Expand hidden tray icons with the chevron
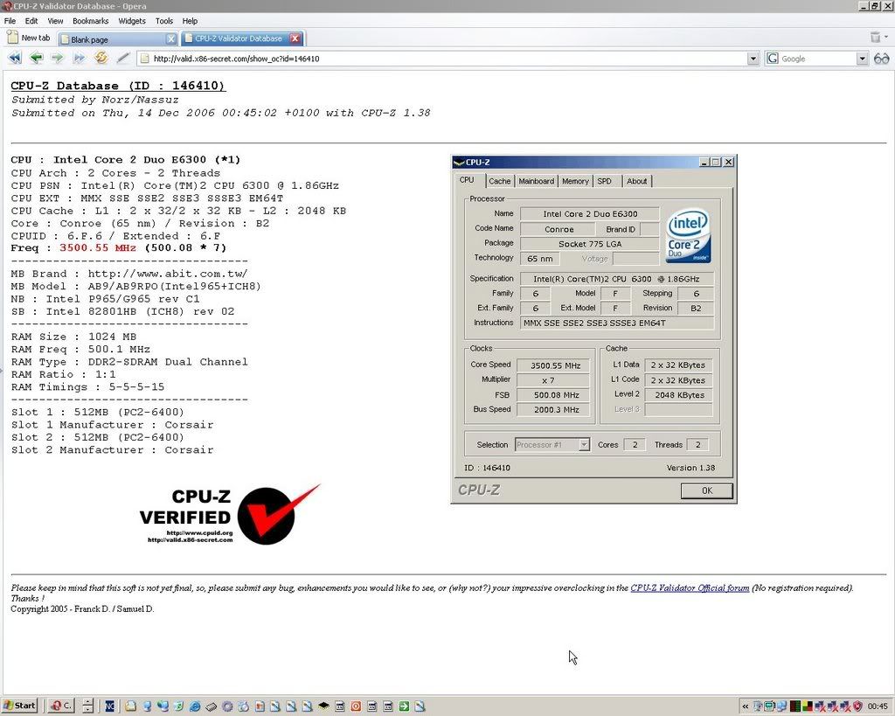 (x=745, y=706)
